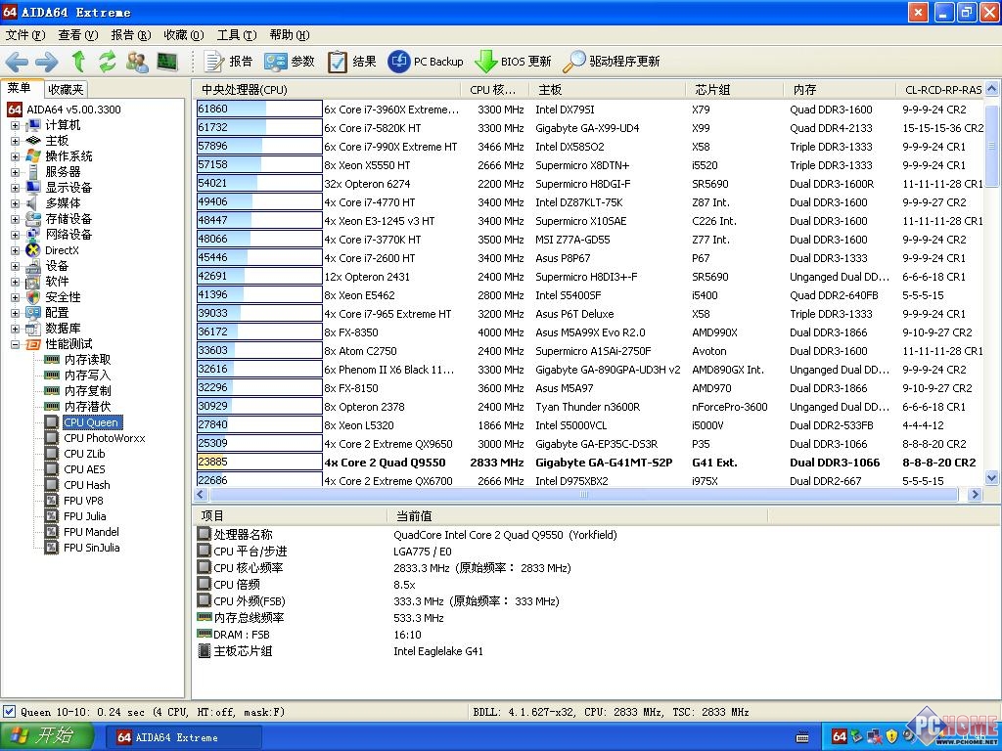Click the AIDA64 tray icon in taskbar
Image resolution: width=1002 pixels, height=751 pixels.
[x=840, y=736]
